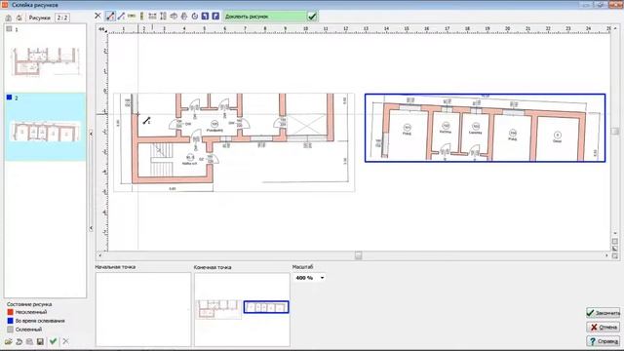Click the red Несклеенный color swatch
Screen dimensions: 624x351
10,312
